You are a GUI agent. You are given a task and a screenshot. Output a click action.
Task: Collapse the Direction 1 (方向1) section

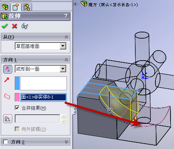[66, 60]
